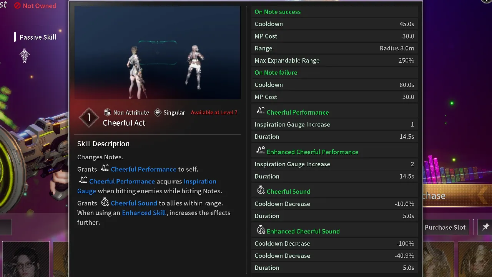492x277 pixels.
Task: Open the Enhanced Skill keyword link
Action: tap(144, 213)
